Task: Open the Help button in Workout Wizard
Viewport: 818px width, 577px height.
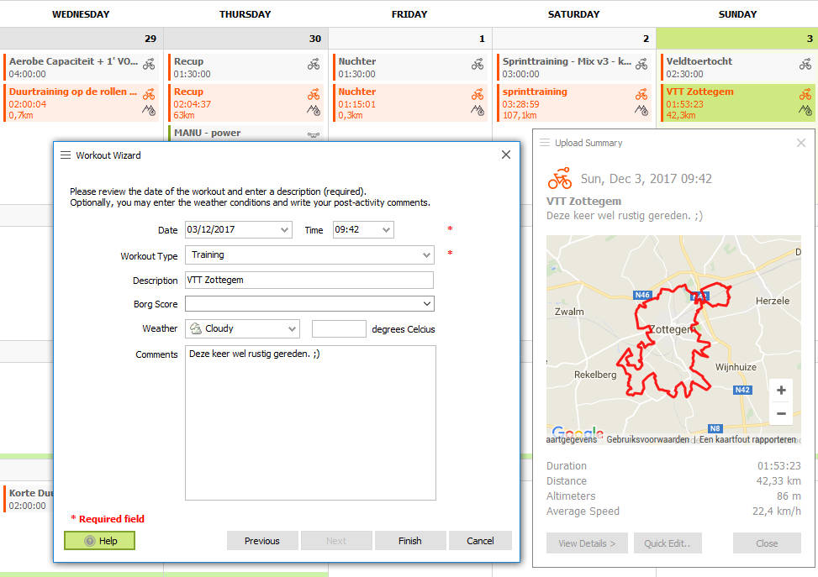Action: coord(99,540)
